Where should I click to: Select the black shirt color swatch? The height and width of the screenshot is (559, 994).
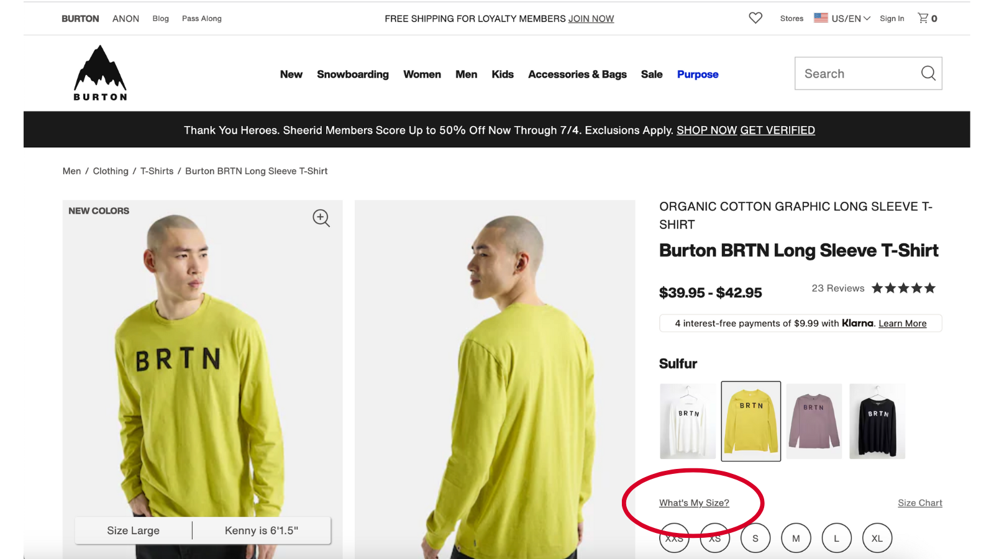point(877,421)
